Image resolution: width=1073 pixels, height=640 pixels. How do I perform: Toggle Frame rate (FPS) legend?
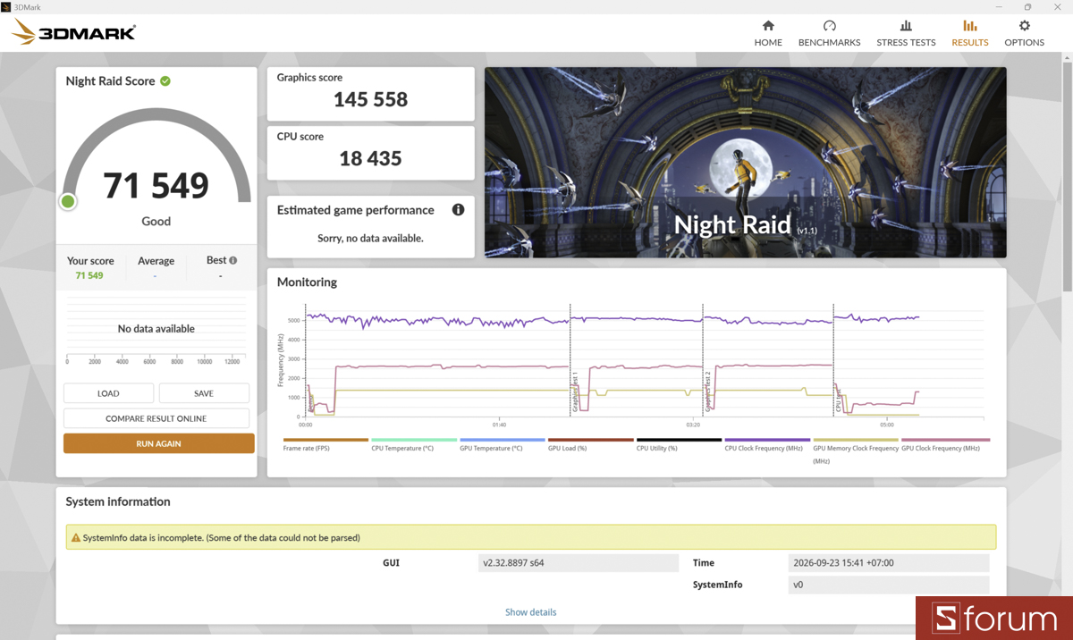point(325,444)
